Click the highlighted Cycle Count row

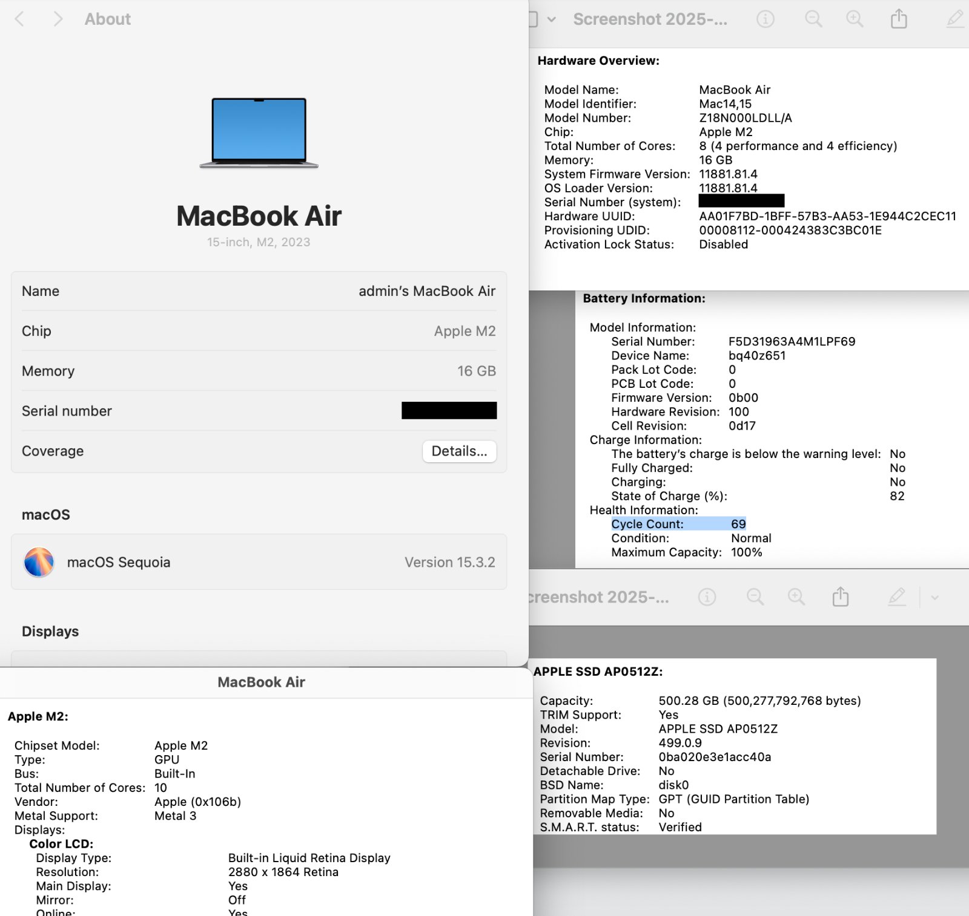click(679, 524)
